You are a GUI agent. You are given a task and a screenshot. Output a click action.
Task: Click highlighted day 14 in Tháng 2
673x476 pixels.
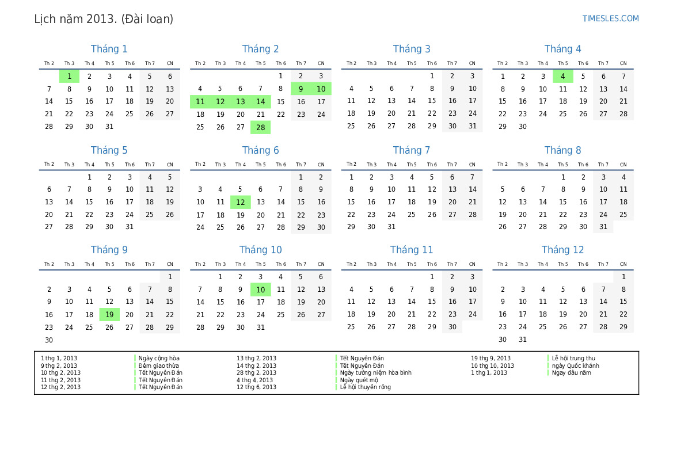[x=261, y=102]
